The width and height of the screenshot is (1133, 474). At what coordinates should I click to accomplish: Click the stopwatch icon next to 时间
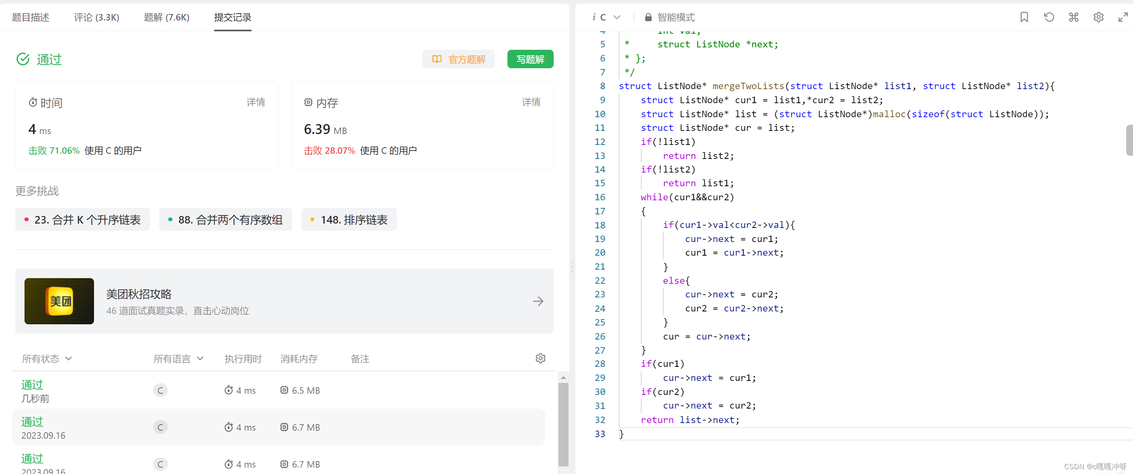[33, 102]
